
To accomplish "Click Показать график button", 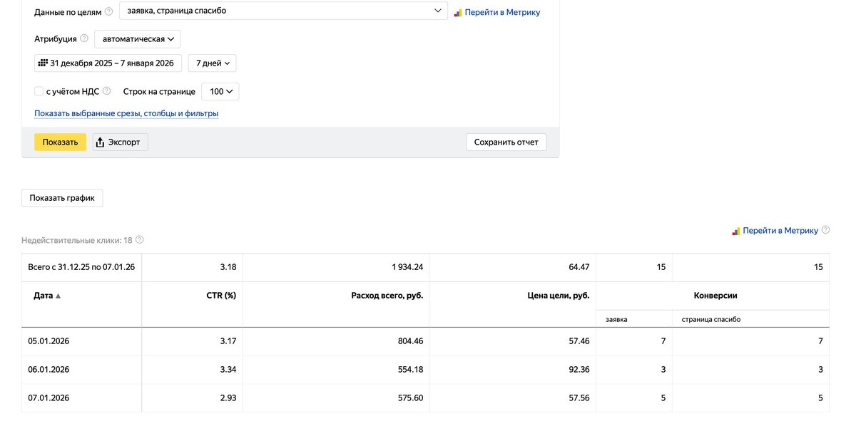I will point(62,197).
